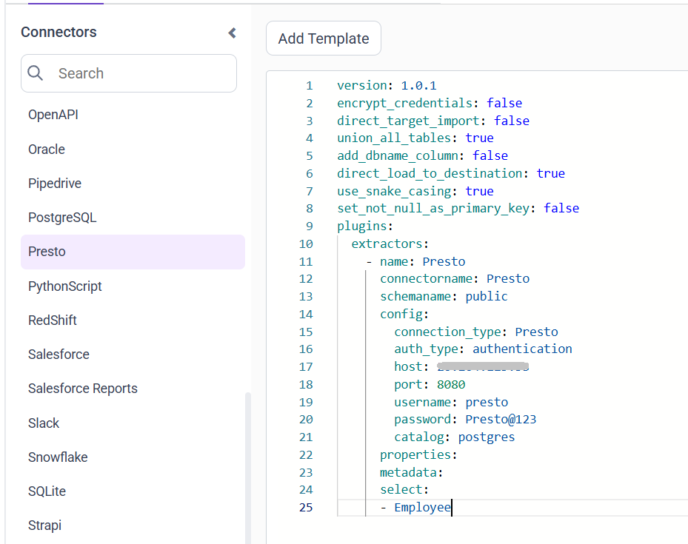Open the PythonScript connector
This screenshot has width=688, height=544.
click(x=65, y=286)
